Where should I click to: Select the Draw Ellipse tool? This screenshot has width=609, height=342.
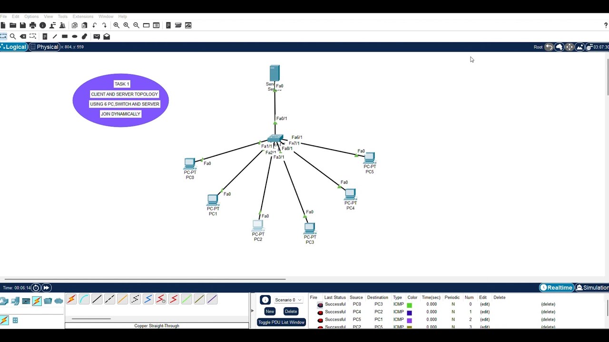point(75,37)
